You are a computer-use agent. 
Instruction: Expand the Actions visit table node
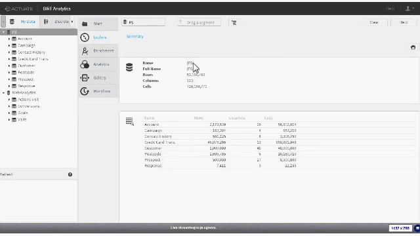(9, 100)
